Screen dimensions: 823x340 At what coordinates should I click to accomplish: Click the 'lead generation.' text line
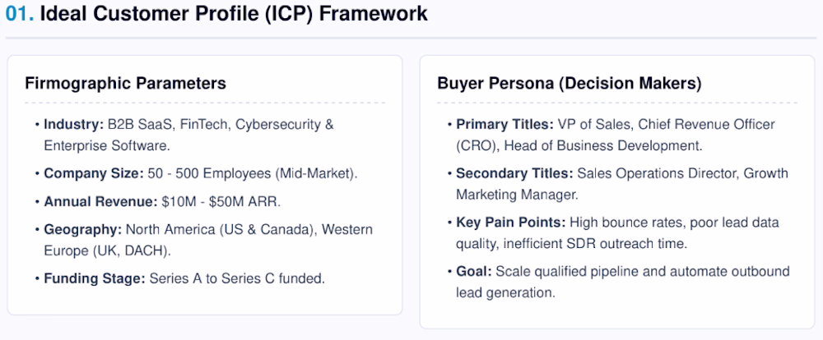[505, 292]
